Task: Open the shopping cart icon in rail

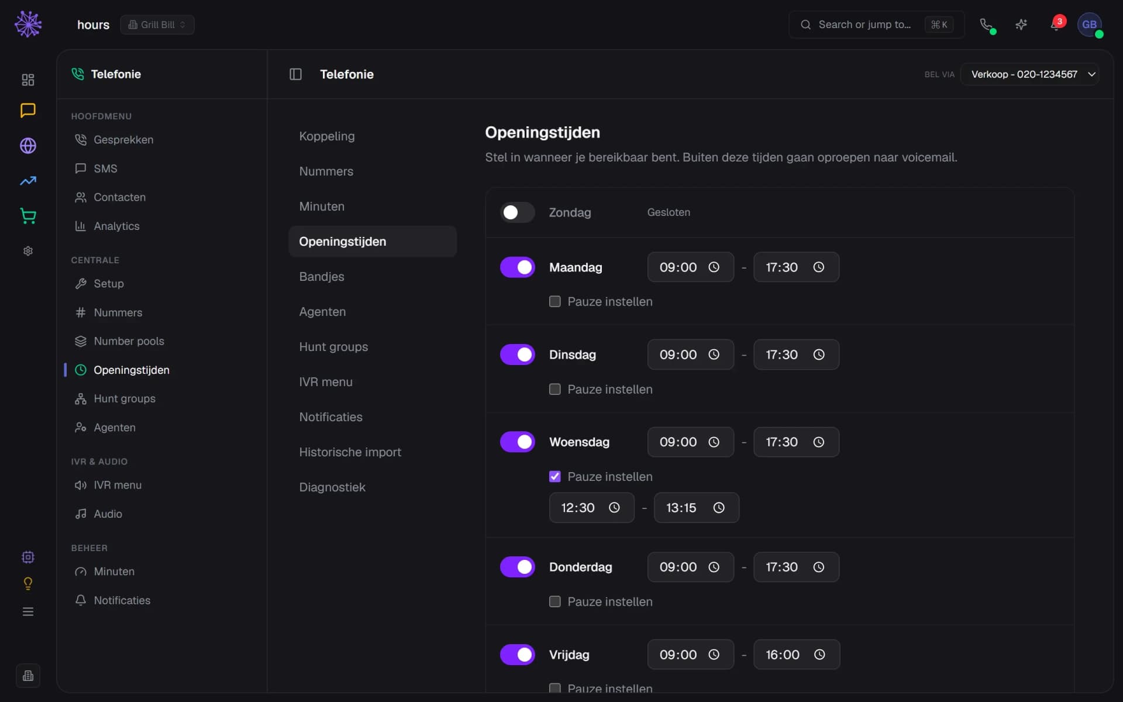Action: (x=28, y=216)
